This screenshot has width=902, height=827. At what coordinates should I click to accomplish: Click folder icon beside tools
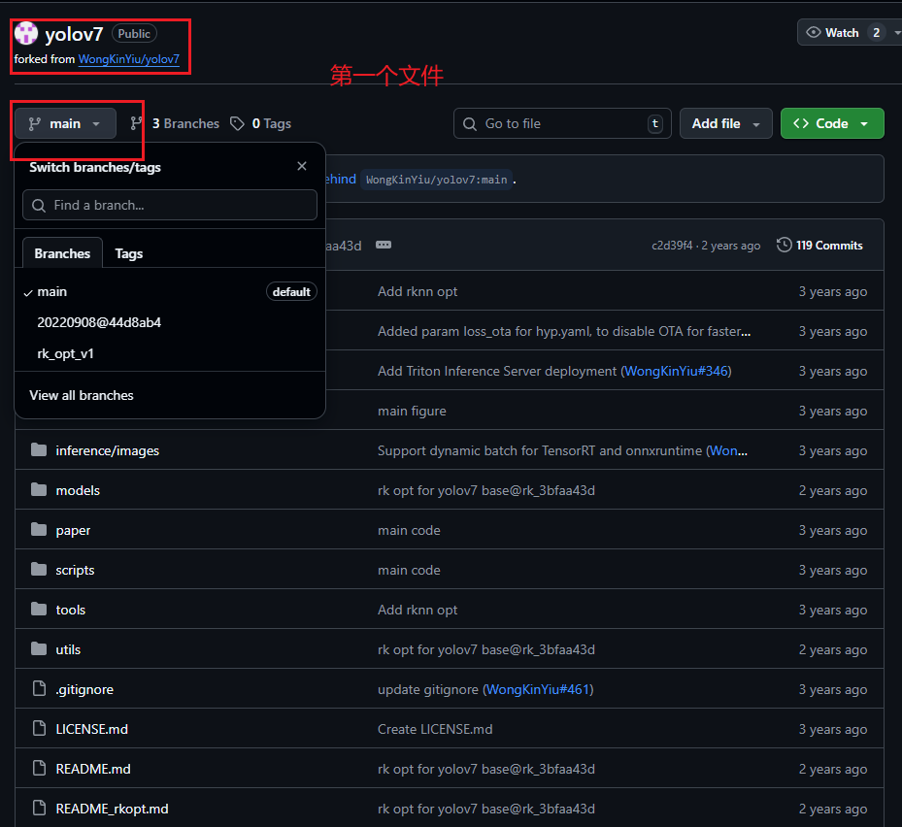tap(39, 609)
